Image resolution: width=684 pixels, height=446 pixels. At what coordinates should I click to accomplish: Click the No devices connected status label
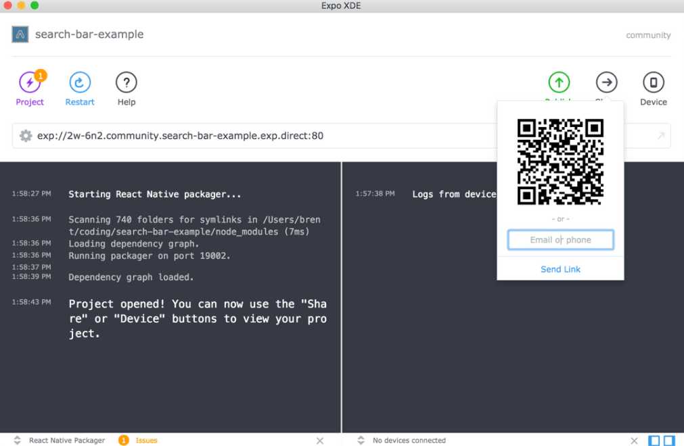click(x=409, y=441)
